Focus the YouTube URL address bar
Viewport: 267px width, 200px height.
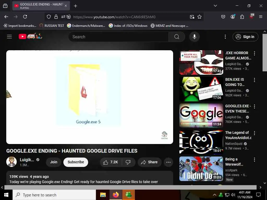[114, 17]
